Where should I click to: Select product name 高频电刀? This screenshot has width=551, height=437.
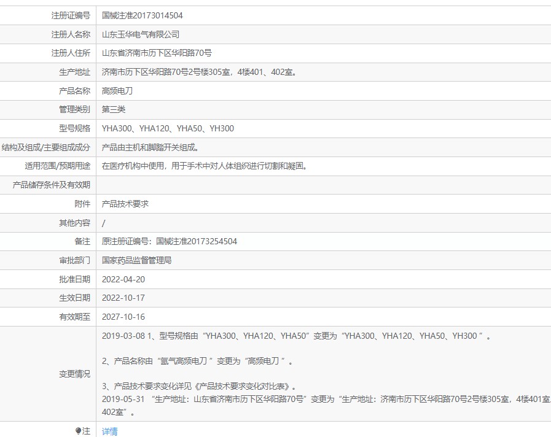pyautogui.click(x=117, y=91)
